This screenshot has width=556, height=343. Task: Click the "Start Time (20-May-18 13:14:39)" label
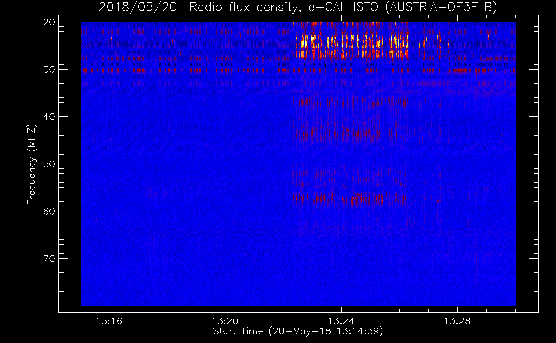(x=298, y=331)
